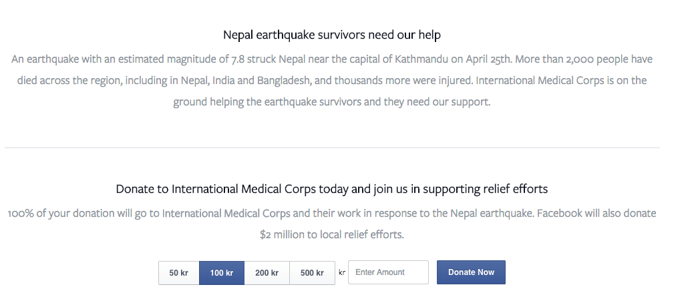Click the line starting 'died across the region'
Image resolution: width=690 pixels, height=307 pixels.
point(332,81)
